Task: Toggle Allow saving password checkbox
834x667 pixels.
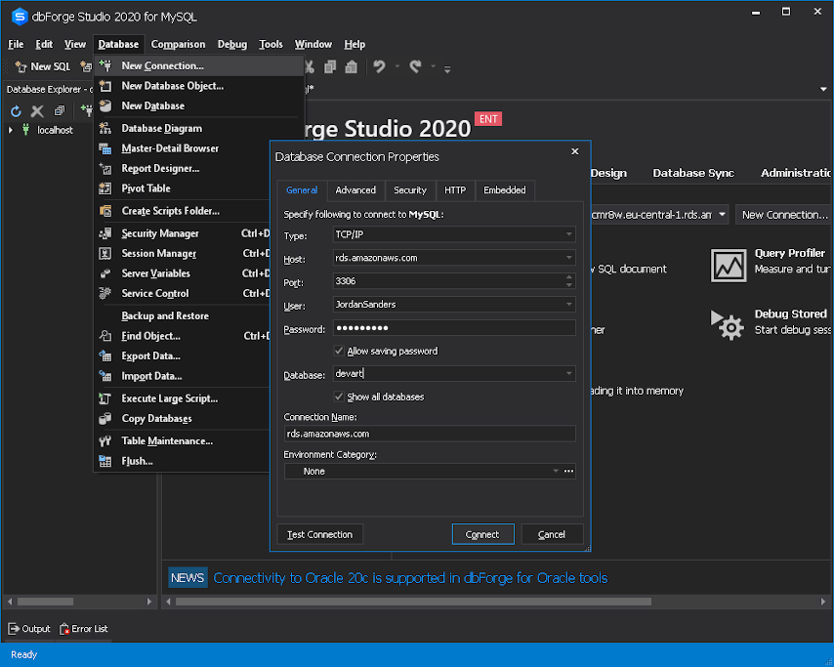Action: [339, 351]
